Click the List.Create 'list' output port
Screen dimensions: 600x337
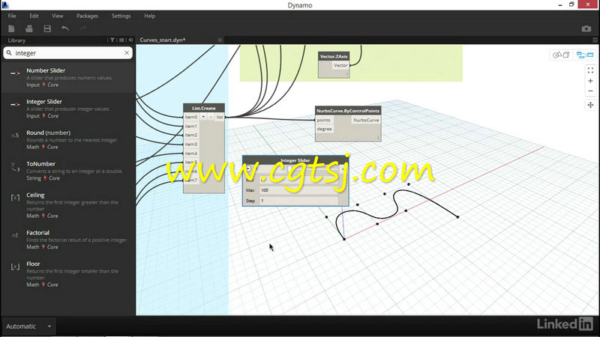[220, 117]
